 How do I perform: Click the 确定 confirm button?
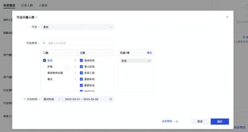[220, 121]
